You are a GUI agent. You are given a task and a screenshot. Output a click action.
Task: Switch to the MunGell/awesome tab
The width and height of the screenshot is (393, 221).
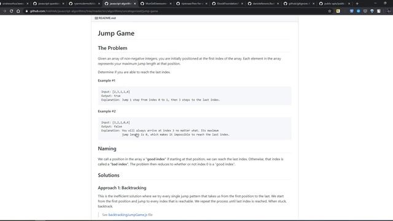[x=155, y=4]
